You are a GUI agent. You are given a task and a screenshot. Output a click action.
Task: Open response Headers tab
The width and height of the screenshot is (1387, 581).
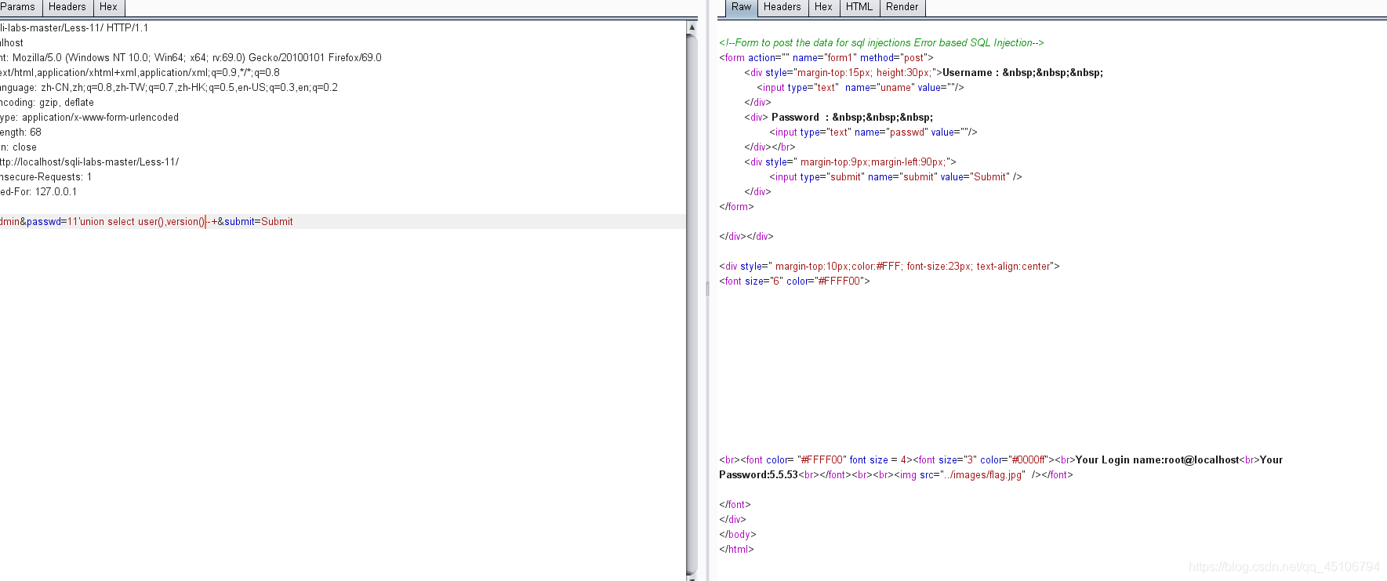782,7
